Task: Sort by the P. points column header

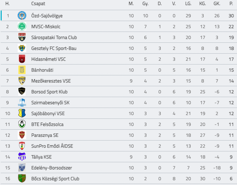Action: coord(231,3)
